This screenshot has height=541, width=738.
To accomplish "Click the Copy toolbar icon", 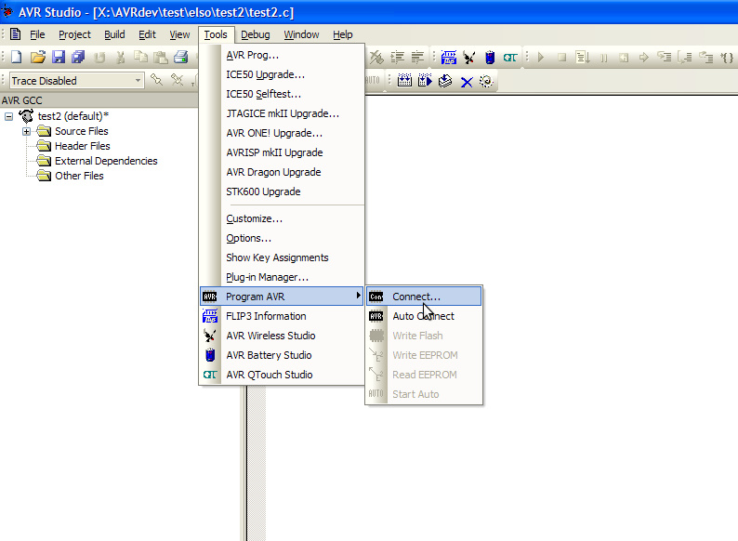I will pyautogui.click(x=140, y=58).
